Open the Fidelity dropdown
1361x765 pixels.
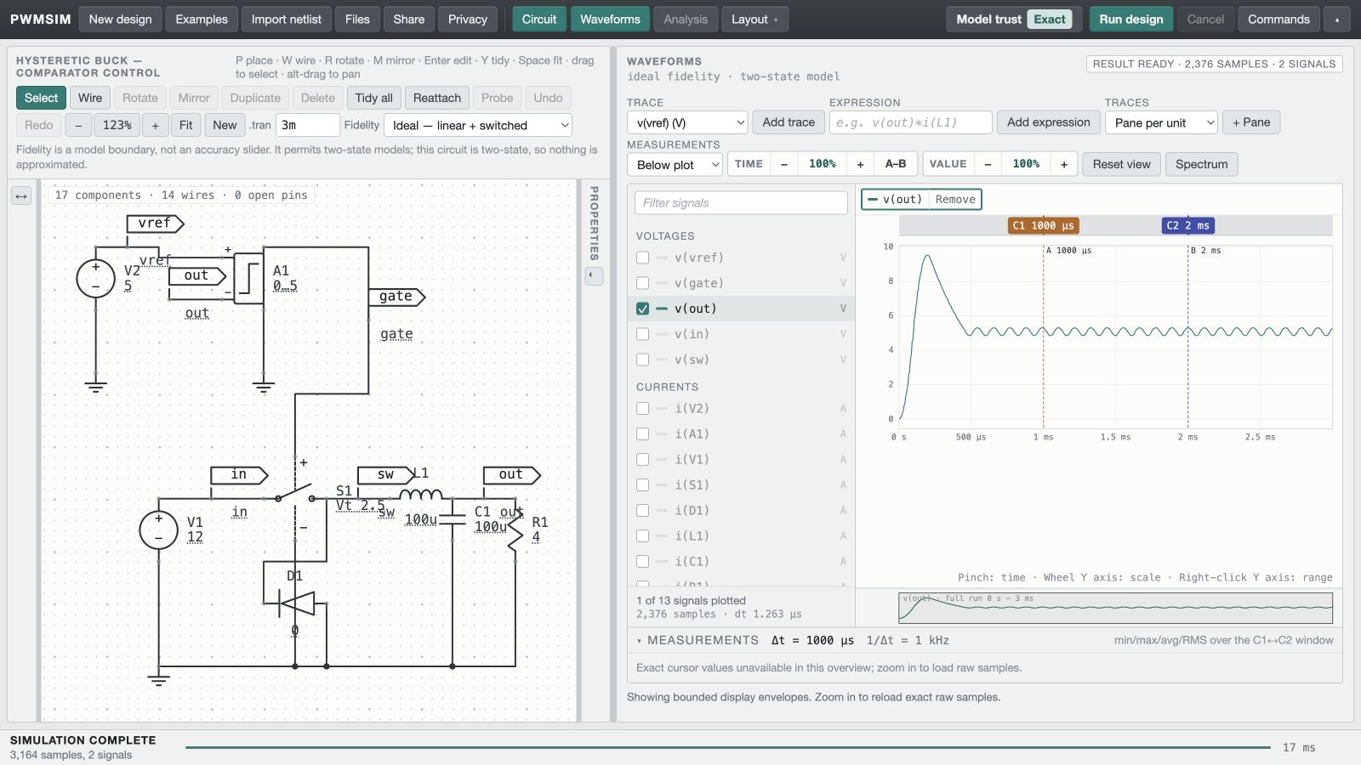[x=478, y=125]
